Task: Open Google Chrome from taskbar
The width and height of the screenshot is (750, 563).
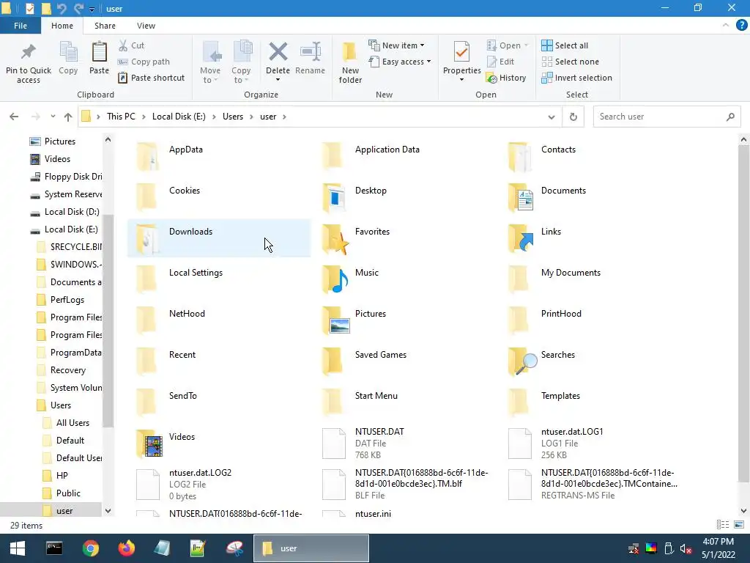Action: pyautogui.click(x=90, y=548)
